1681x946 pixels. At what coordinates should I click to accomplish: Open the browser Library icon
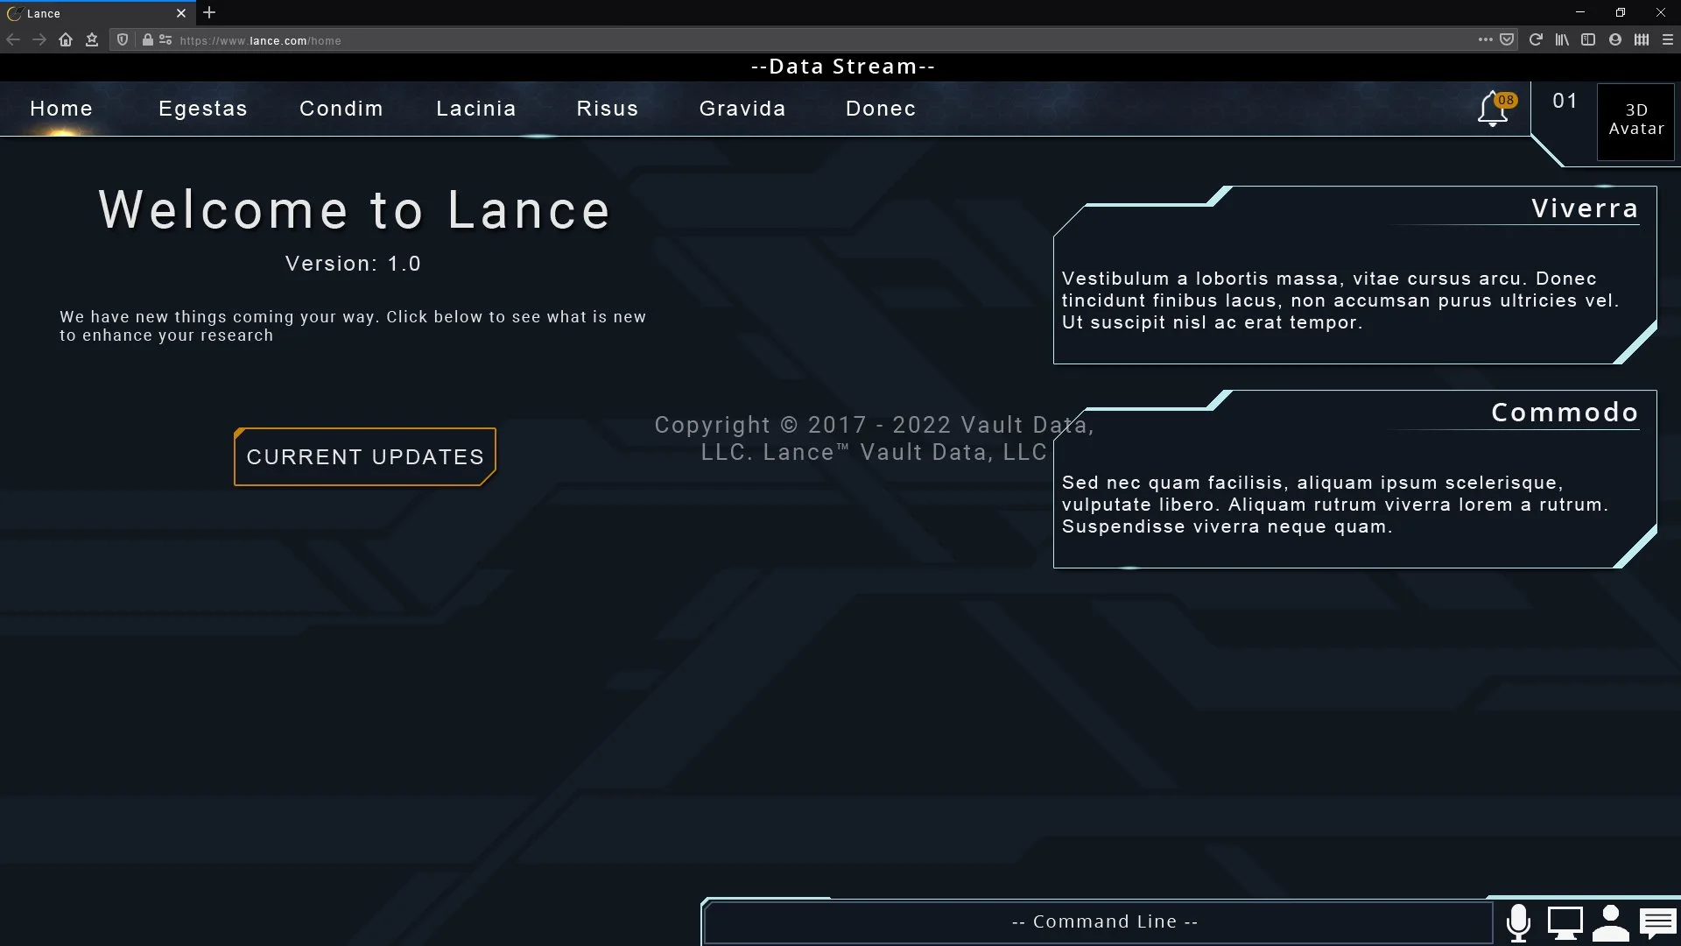1562,39
